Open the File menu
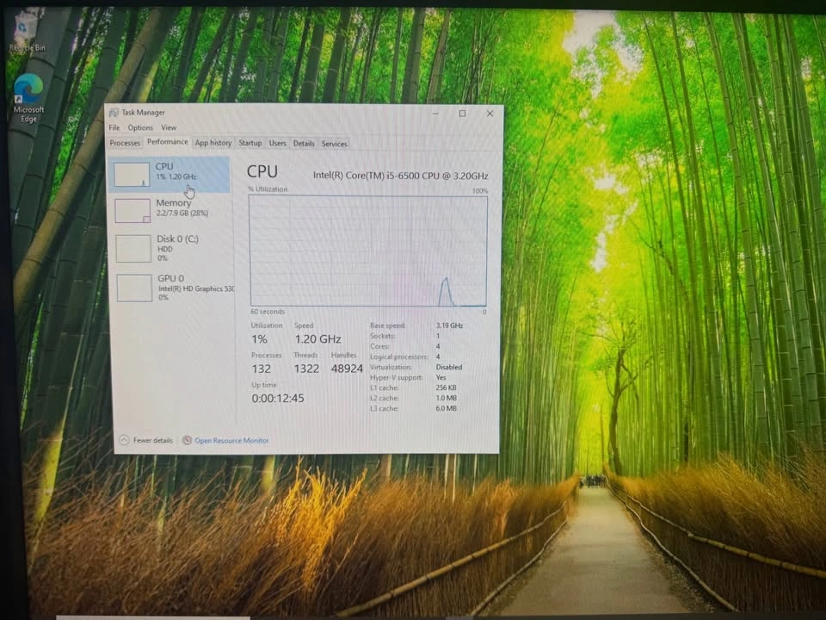 [x=114, y=127]
